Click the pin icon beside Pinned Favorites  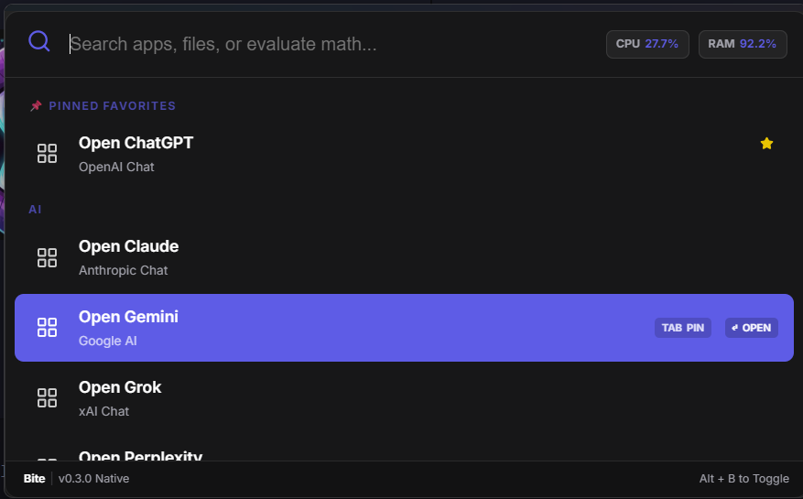click(36, 106)
